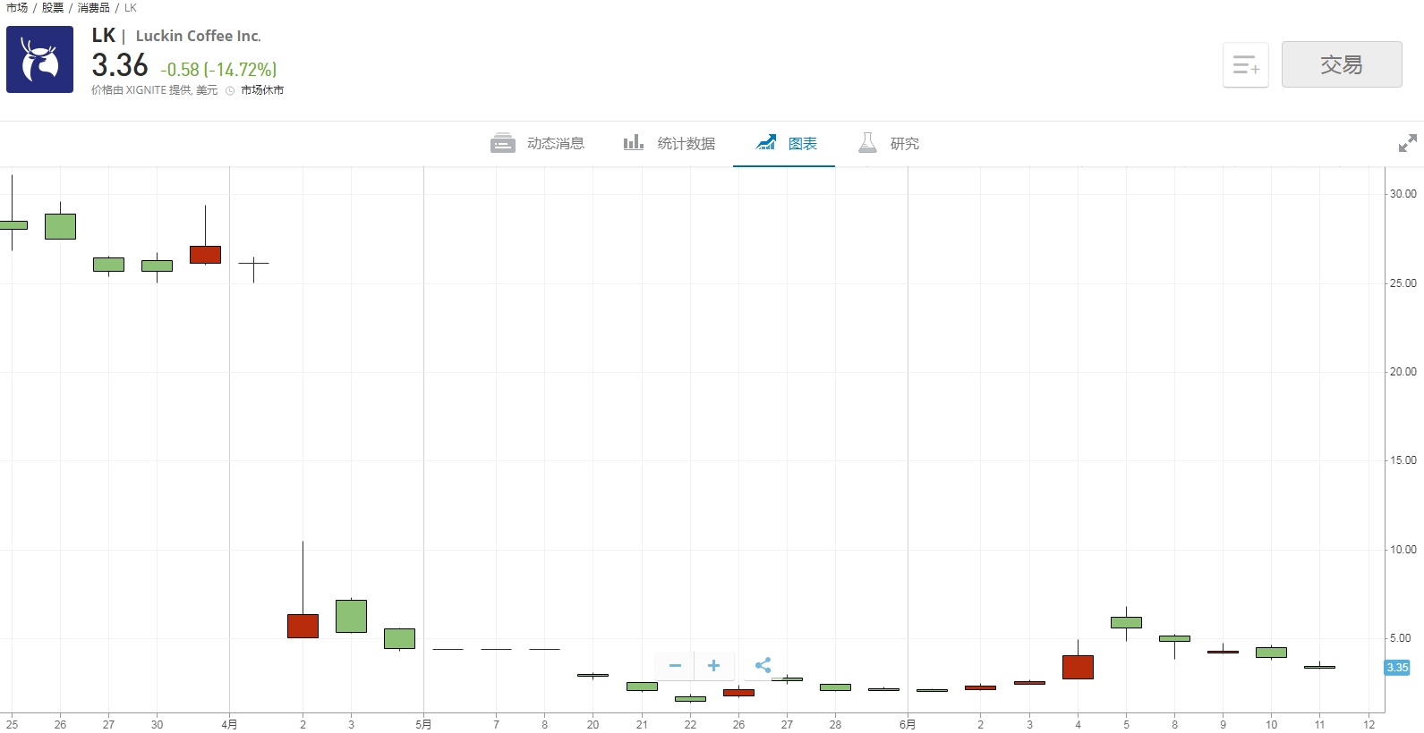Click the 5.00 price axis label
Image resolution: width=1424 pixels, height=733 pixels.
coord(1400,638)
